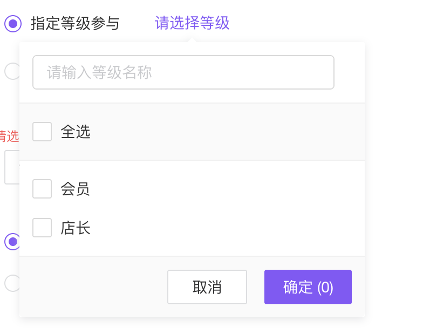Click the popup's pointer arrow under 请选择等级
This screenshot has height=328, width=423.
click(x=192, y=39)
